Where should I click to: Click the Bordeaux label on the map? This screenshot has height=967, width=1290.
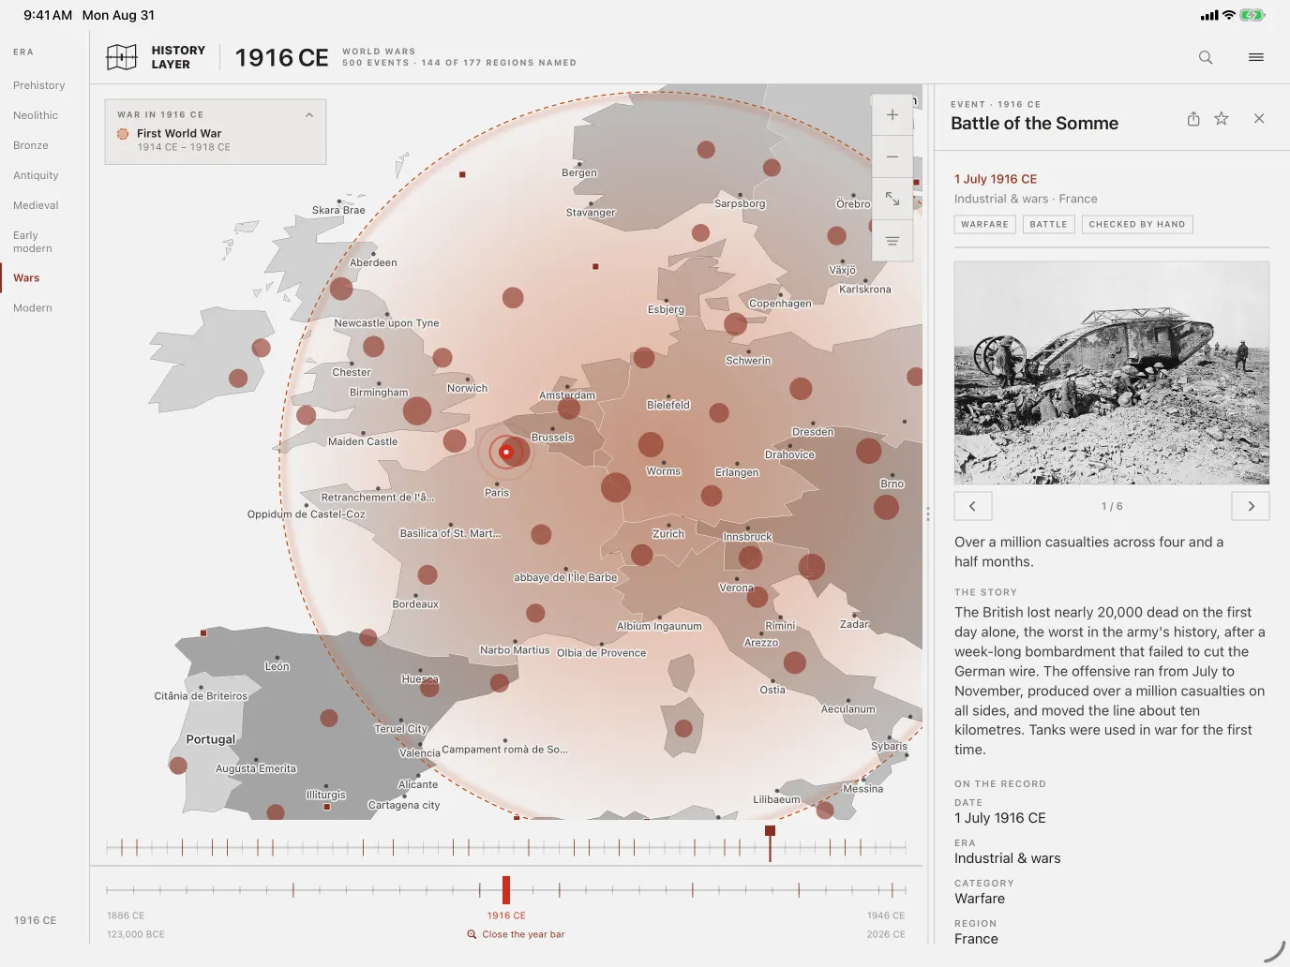[x=415, y=604]
